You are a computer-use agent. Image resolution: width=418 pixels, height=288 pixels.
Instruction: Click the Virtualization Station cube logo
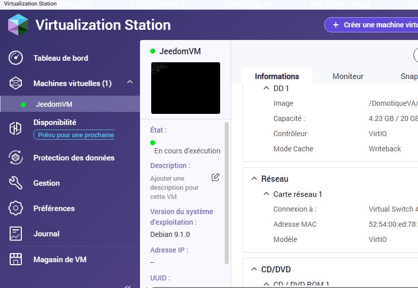point(18,25)
